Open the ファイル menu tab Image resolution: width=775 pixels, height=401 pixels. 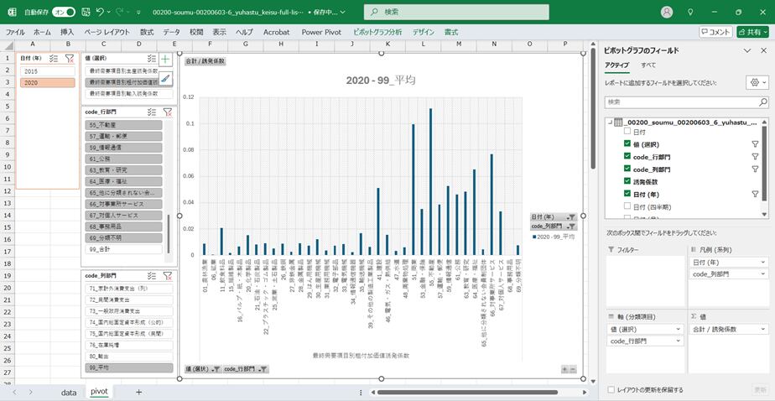(15, 32)
